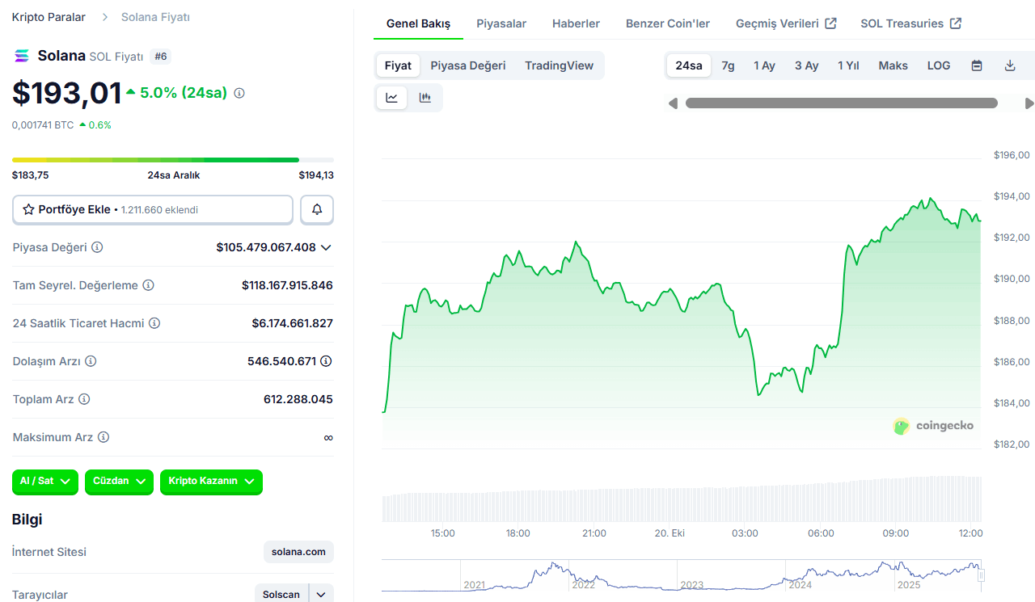
Task: Open info icon beside 546.540.671 value
Action: pos(326,361)
